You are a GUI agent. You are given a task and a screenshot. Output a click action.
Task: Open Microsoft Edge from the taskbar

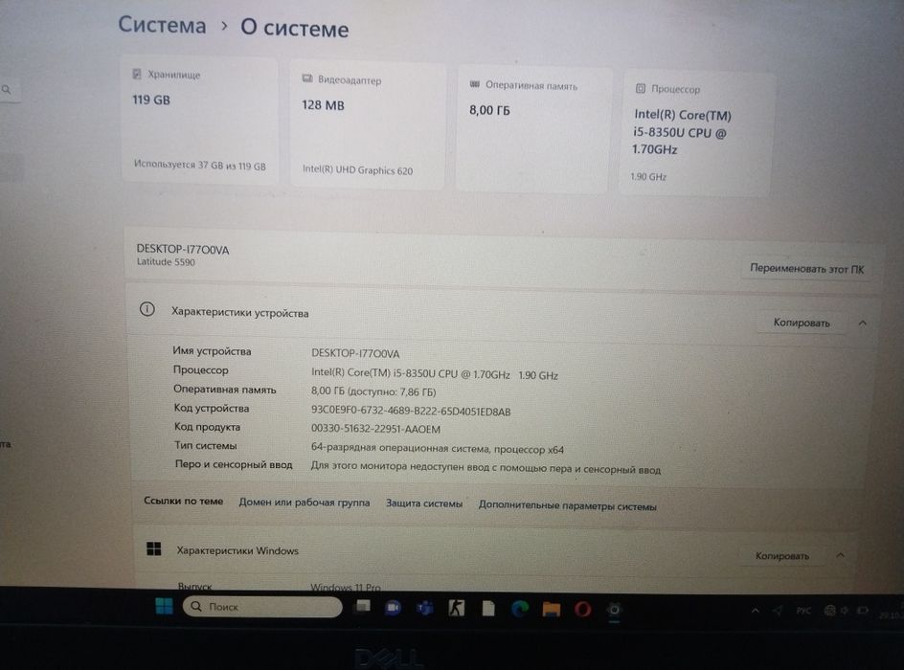[x=519, y=609]
